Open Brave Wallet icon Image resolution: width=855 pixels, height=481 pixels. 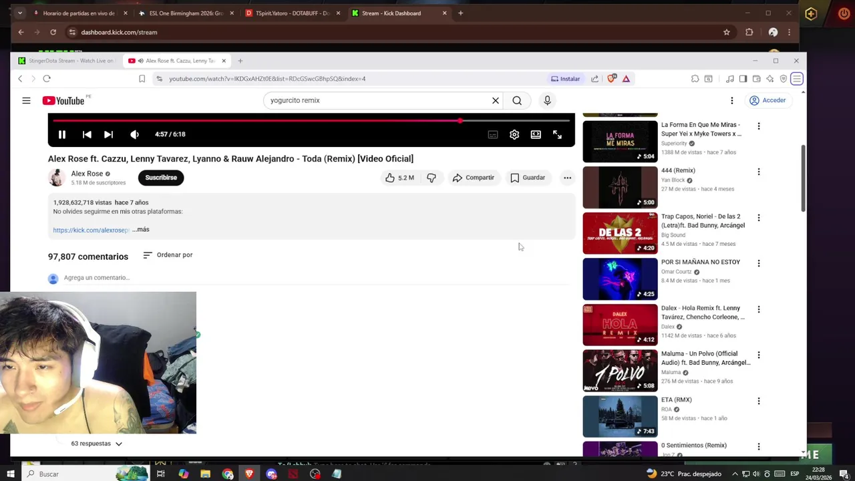(x=757, y=79)
